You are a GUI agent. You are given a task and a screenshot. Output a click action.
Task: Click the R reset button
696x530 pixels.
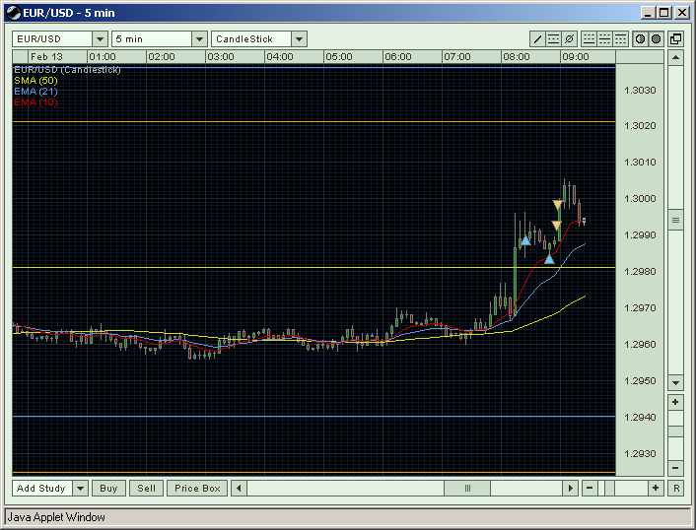675,488
